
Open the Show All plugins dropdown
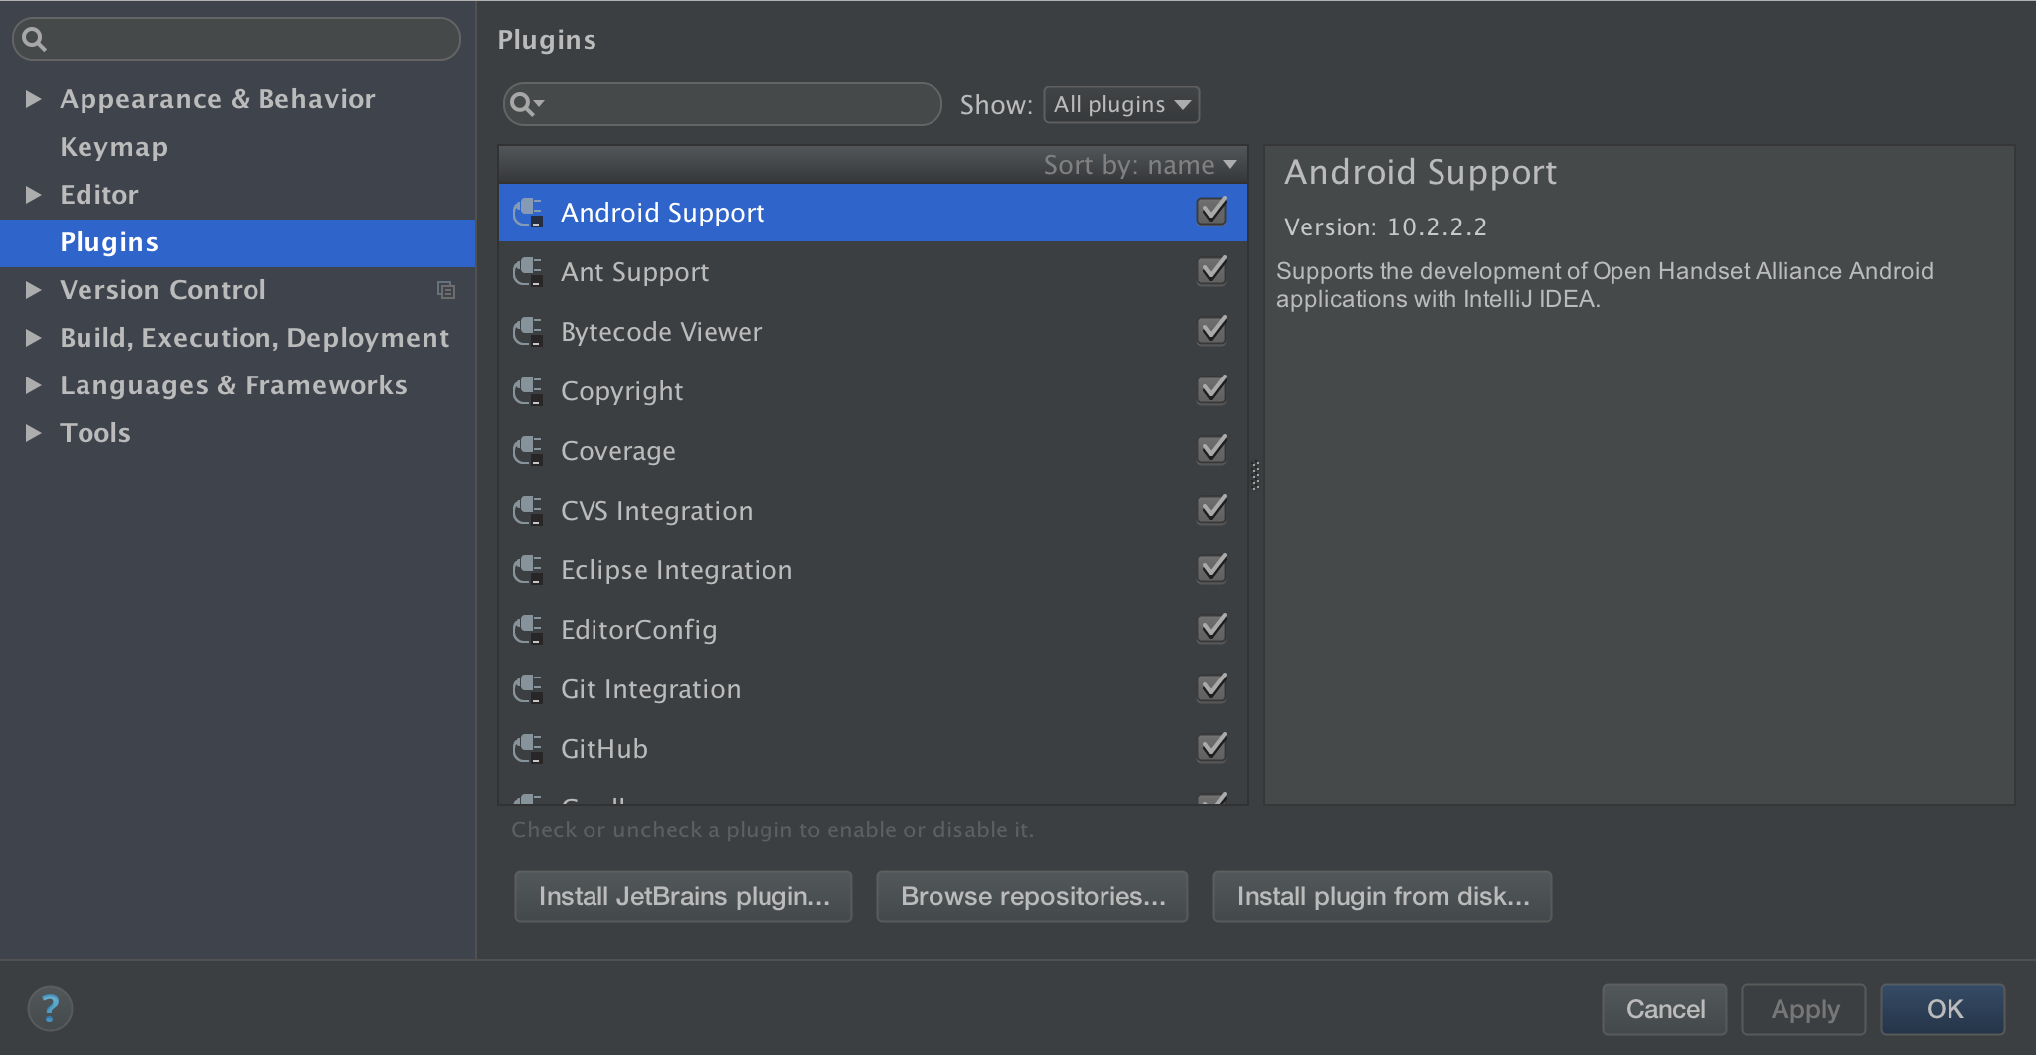[x=1121, y=104]
